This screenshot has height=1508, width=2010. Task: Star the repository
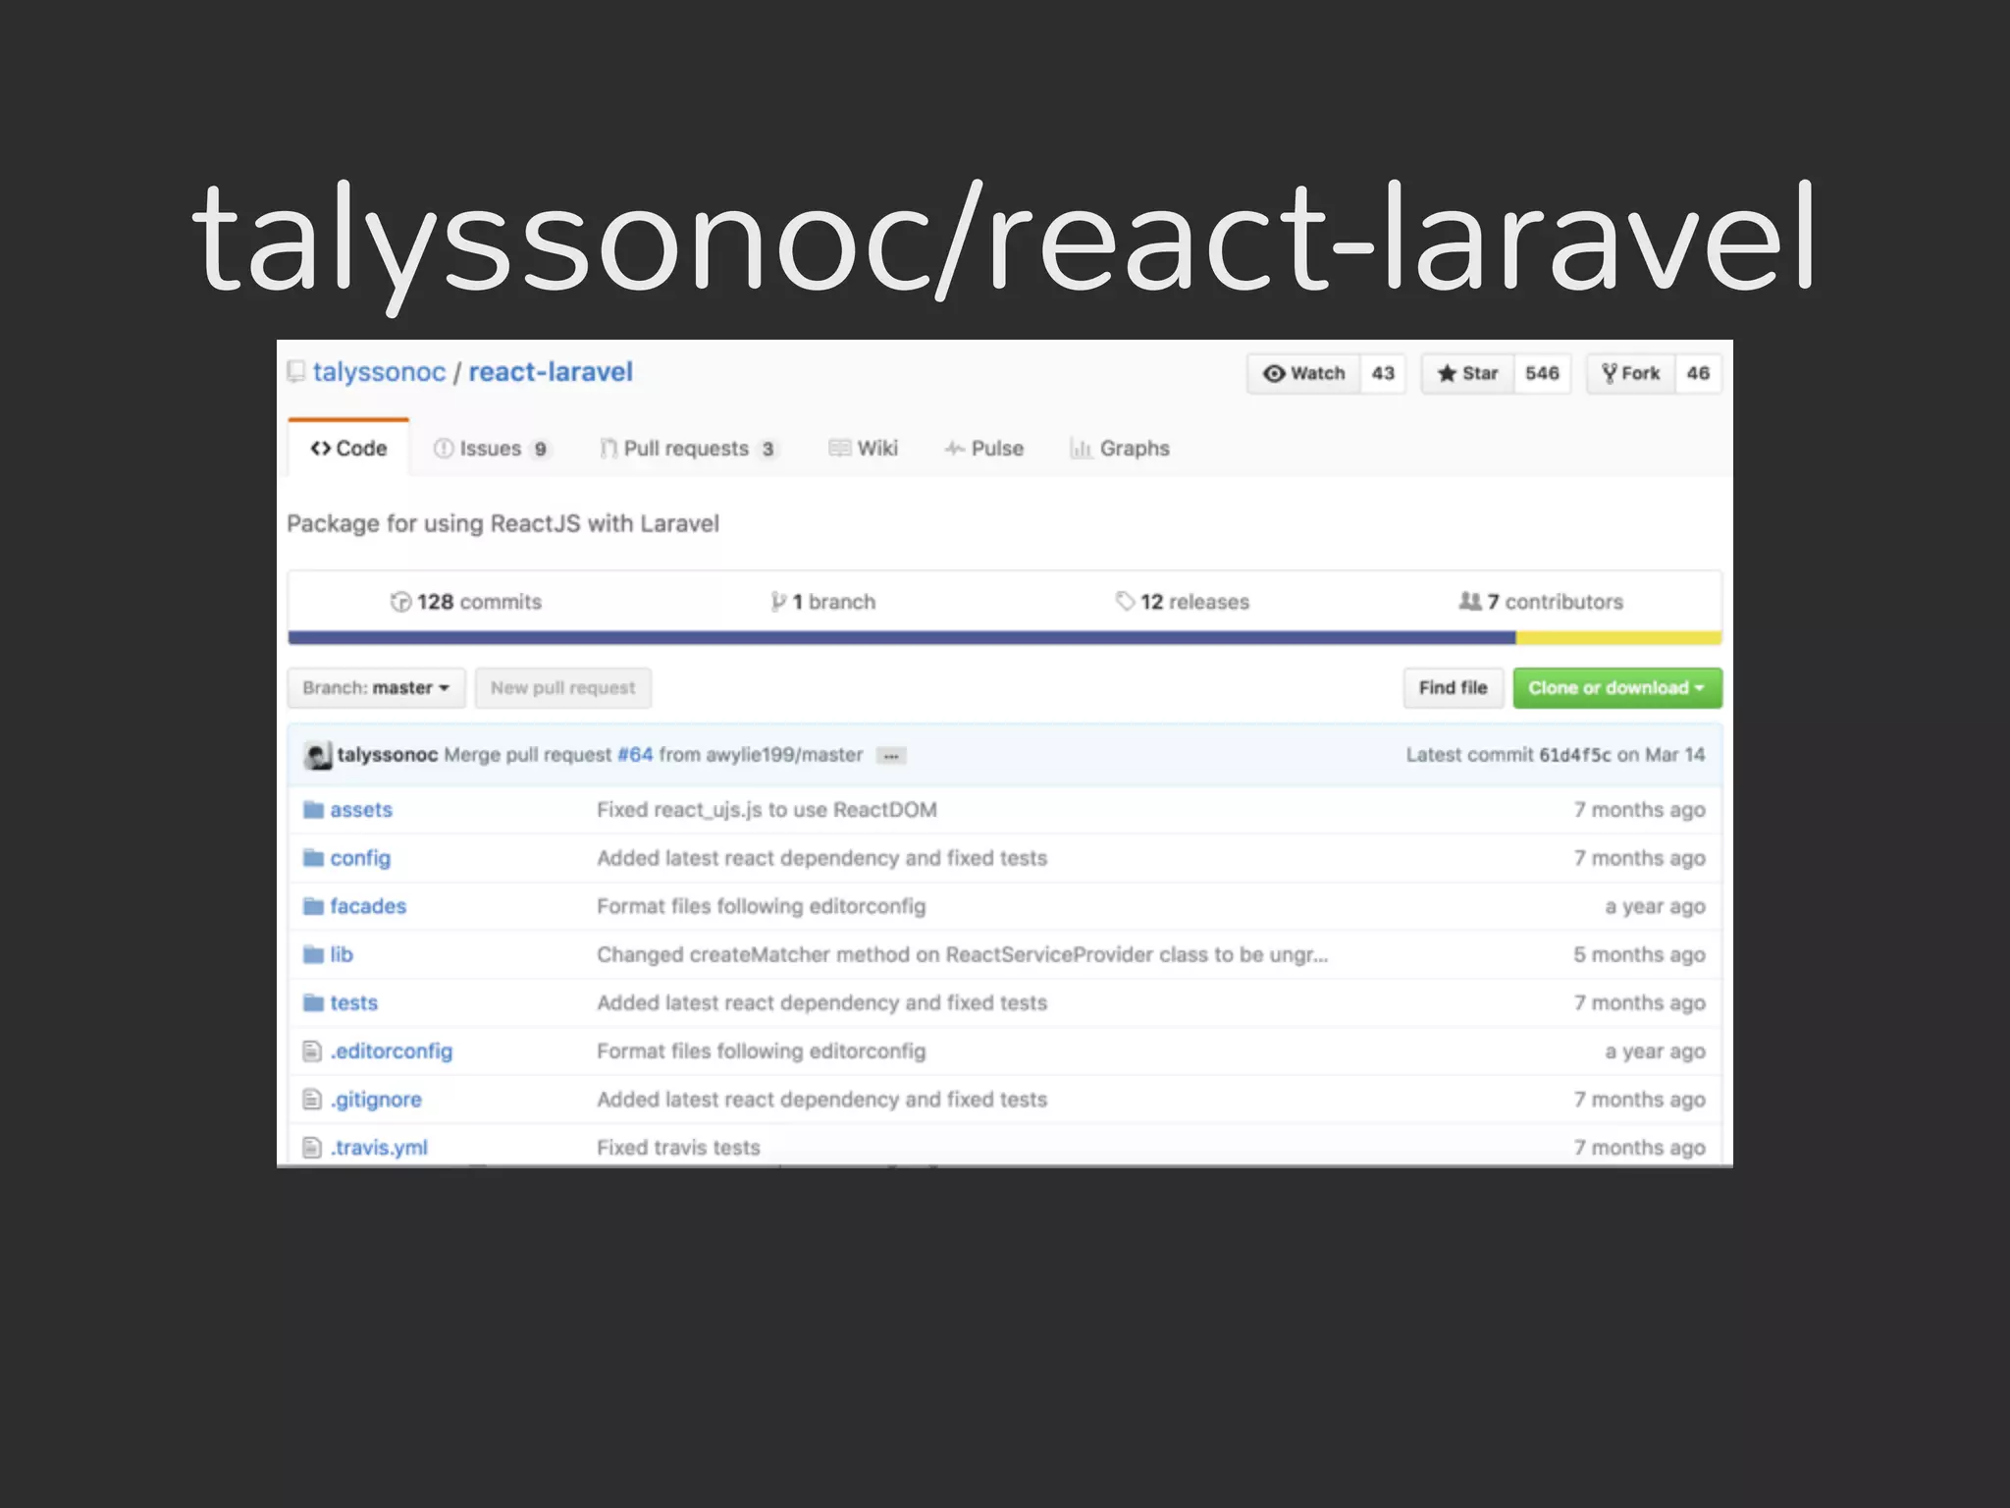(x=1468, y=373)
